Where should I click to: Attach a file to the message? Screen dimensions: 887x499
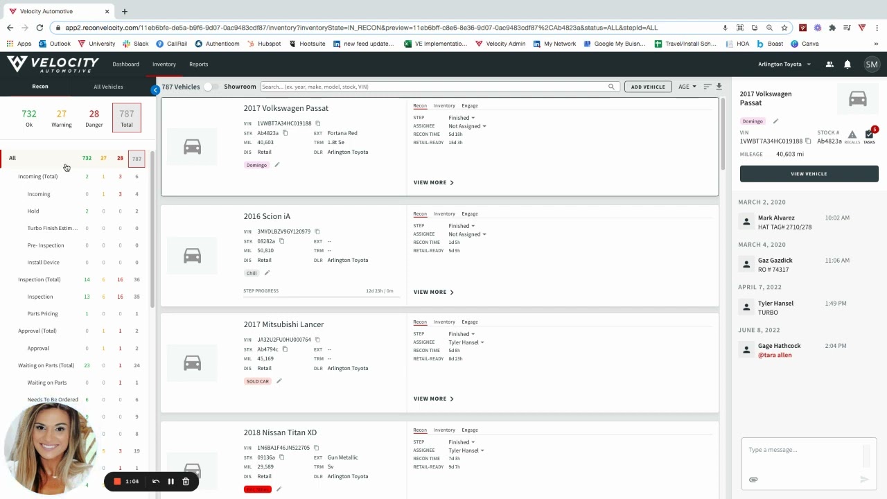point(753,480)
